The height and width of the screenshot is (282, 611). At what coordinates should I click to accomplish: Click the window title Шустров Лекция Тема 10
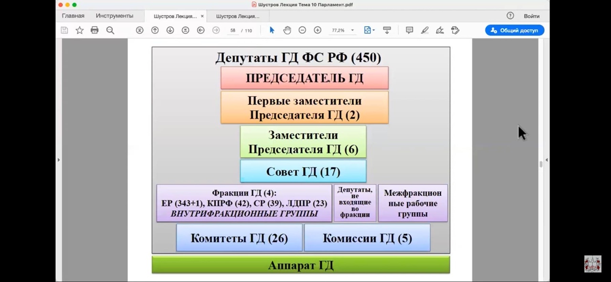click(305, 4)
